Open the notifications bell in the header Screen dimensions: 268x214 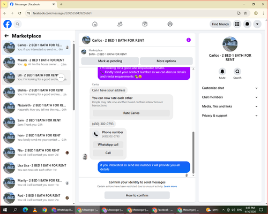coord(247,24)
